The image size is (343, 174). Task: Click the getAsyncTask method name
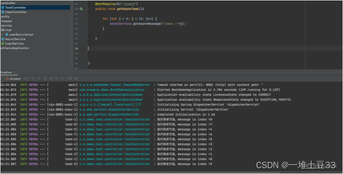point(128,9)
